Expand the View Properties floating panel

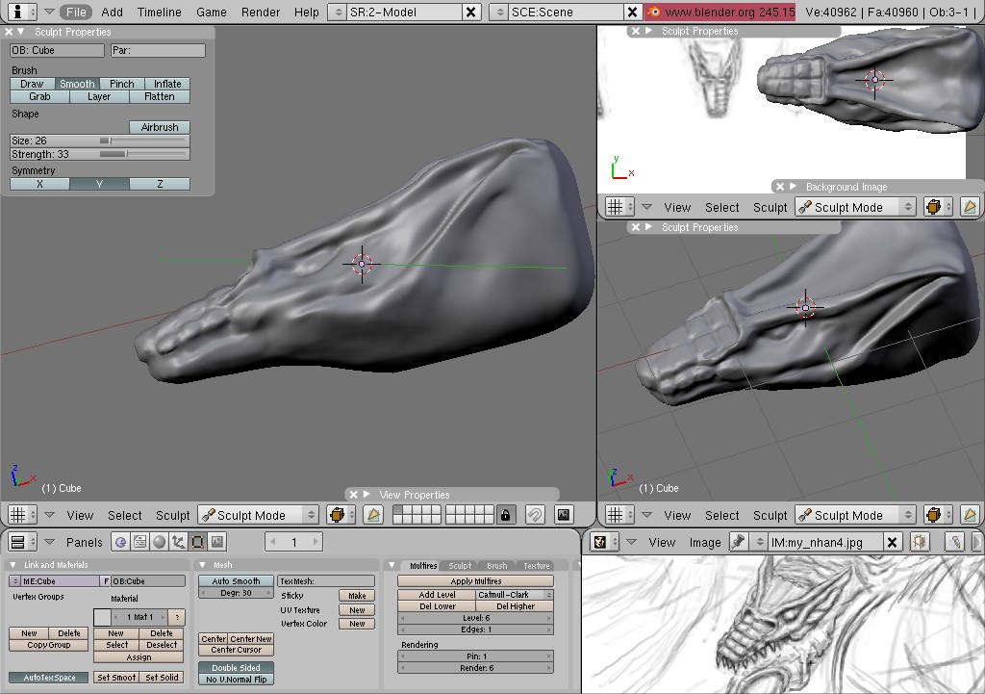click(x=366, y=494)
